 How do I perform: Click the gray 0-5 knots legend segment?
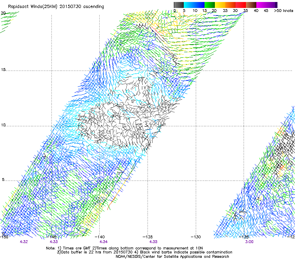pos(179,5)
